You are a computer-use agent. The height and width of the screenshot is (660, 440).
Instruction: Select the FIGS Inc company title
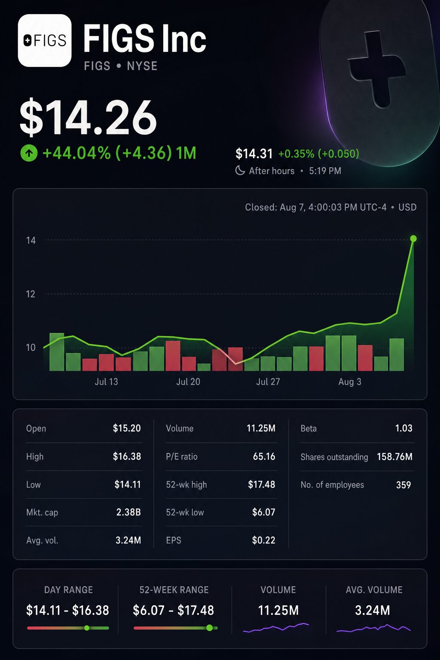(x=145, y=39)
